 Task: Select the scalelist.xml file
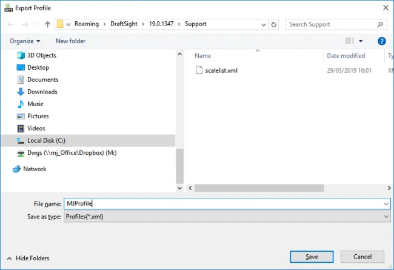[221, 70]
